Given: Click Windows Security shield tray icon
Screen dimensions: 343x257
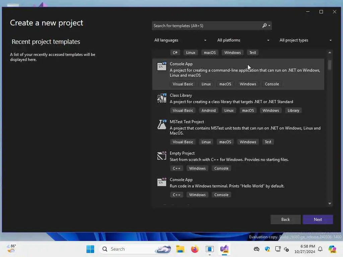Looking at the screenshot, I should tap(267, 249).
